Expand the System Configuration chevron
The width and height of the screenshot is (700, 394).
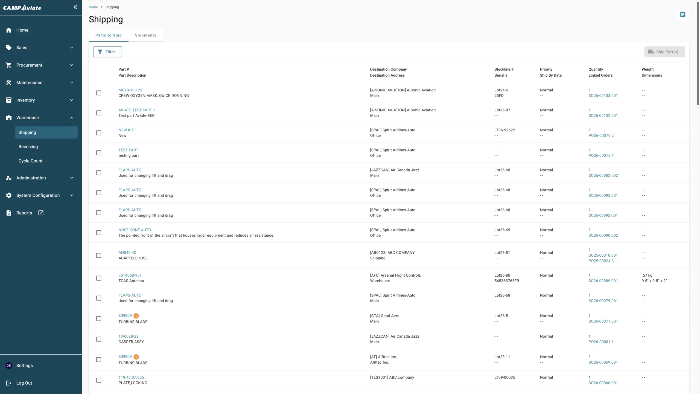tap(72, 195)
